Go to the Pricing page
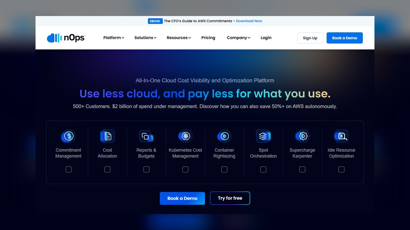Image resolution: width=410 pixels, height=230 pixels. (208, 38)
